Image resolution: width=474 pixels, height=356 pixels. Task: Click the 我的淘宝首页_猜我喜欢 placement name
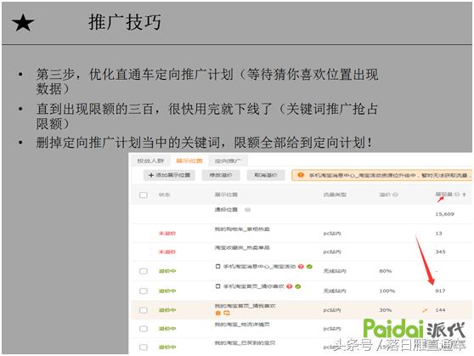point(245,306)
